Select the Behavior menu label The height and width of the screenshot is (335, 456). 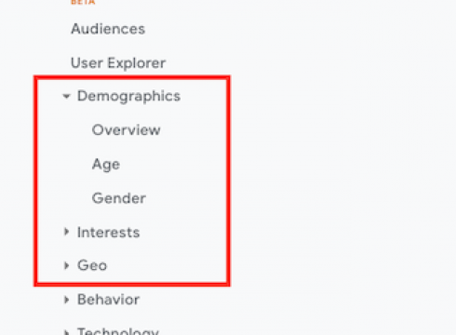coord(108,300)
